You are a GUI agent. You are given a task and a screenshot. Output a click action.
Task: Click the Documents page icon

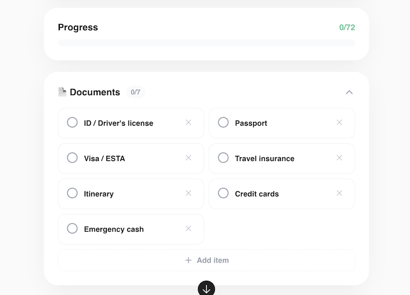click(x=62, y=92)
